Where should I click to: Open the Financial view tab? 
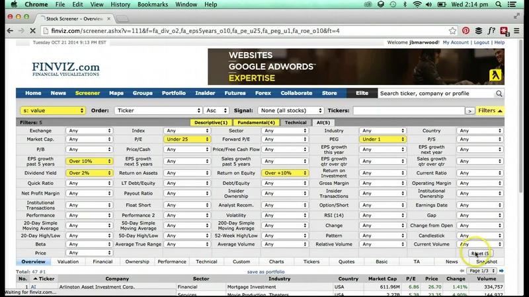tap(102, 261)
